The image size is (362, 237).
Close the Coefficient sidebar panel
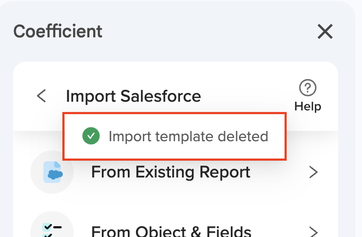coord(325,32)
